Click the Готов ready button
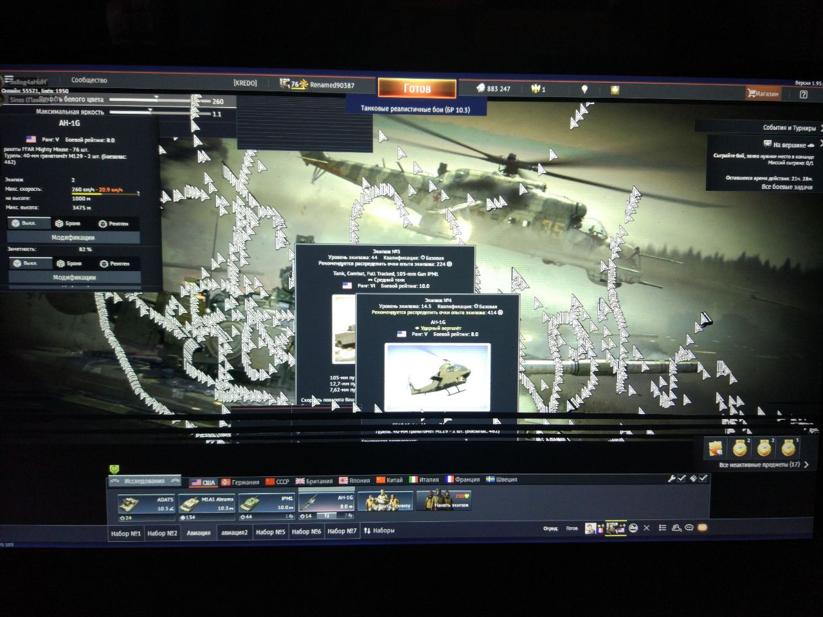The image size is (823, 617). point(417,89)
